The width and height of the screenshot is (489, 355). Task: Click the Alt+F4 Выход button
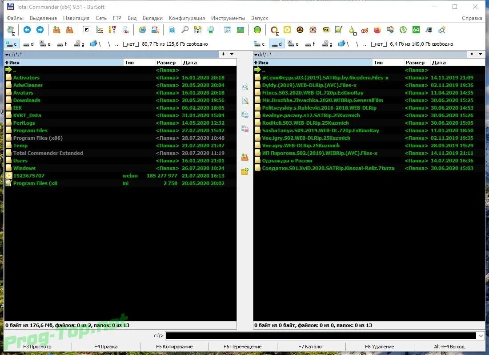click(449, 347)
